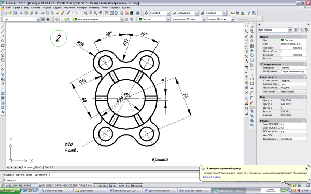
Task: Click the Save diskette icon in toolbar
Action: tap(15, 13)
